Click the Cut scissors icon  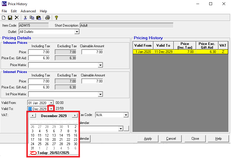[x=25, y=18]
